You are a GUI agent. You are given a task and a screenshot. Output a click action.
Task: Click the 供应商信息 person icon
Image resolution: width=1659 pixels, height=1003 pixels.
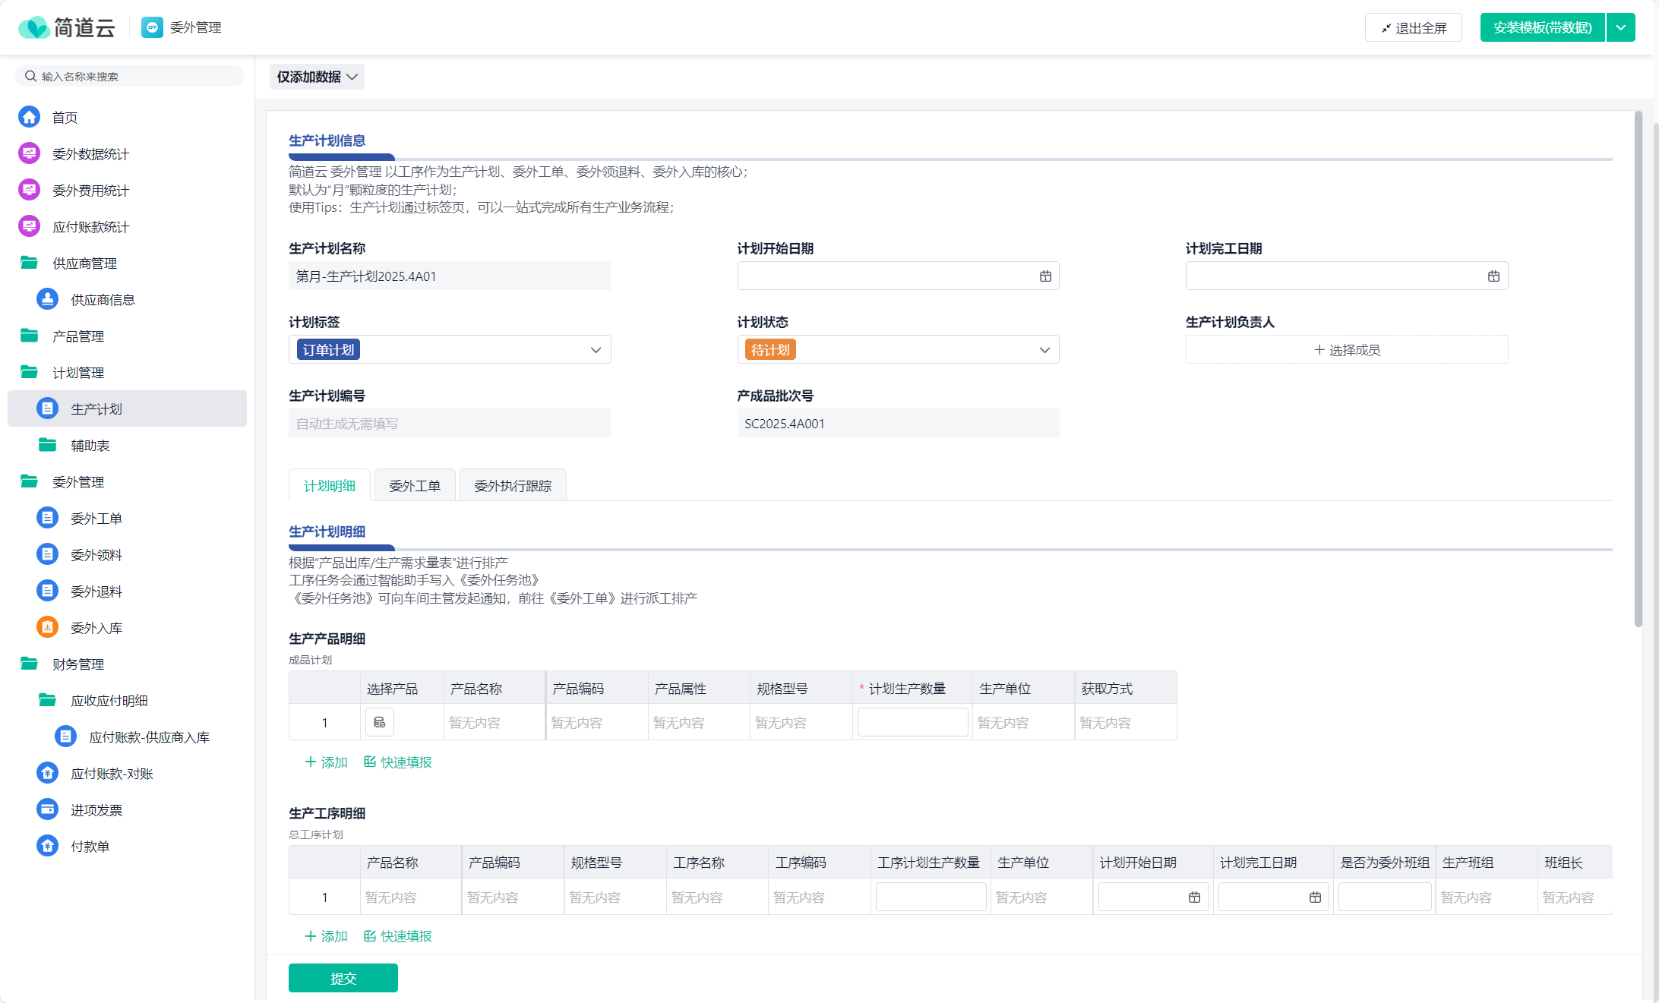47,299
